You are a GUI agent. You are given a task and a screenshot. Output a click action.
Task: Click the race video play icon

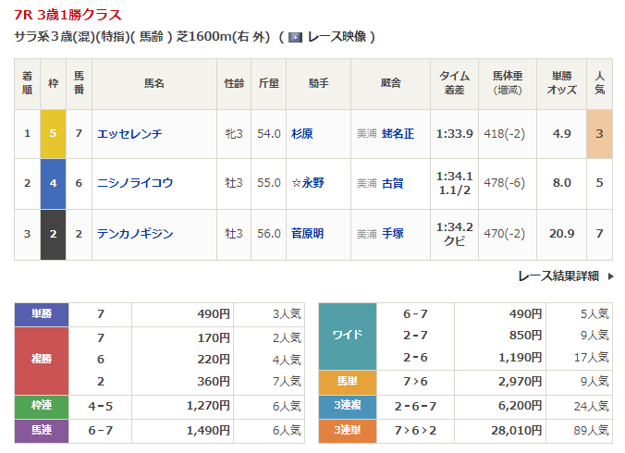click(295, 38)
